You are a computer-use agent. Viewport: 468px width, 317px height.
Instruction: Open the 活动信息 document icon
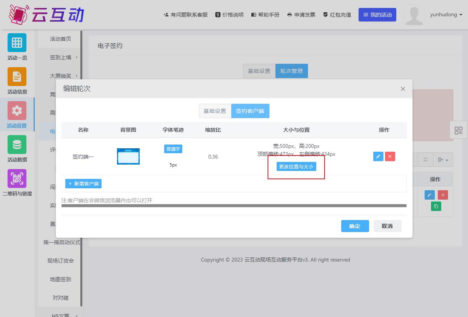point(17,77)
